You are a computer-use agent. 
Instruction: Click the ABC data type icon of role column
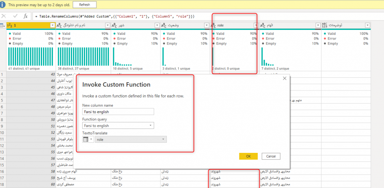tap(213, 25)
